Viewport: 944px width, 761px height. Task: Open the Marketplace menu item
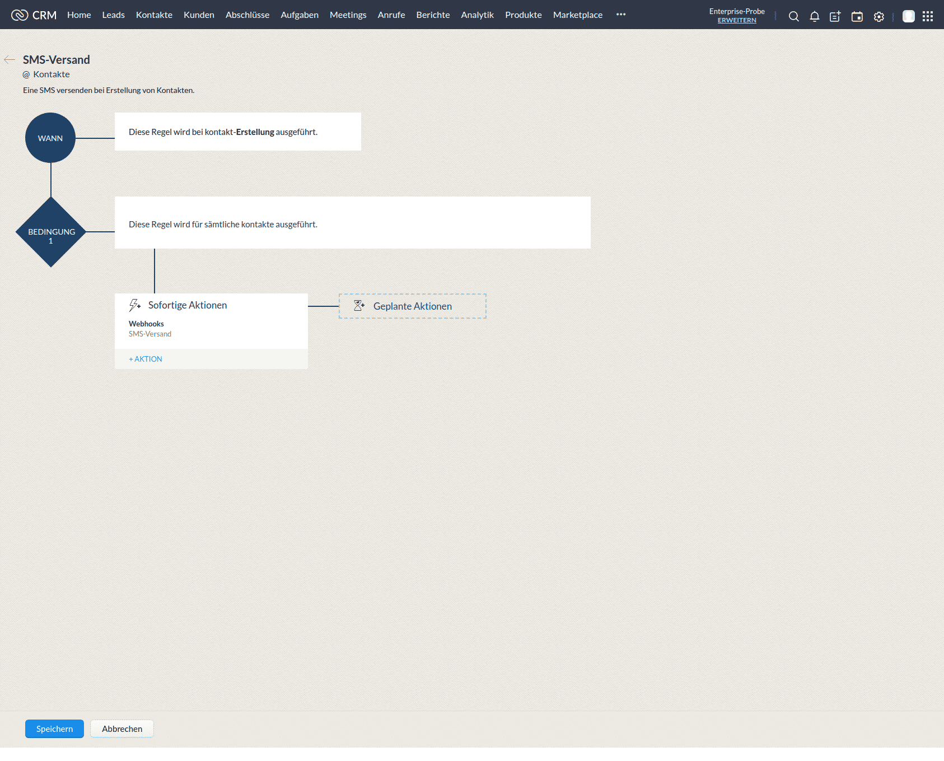point(577,15)
